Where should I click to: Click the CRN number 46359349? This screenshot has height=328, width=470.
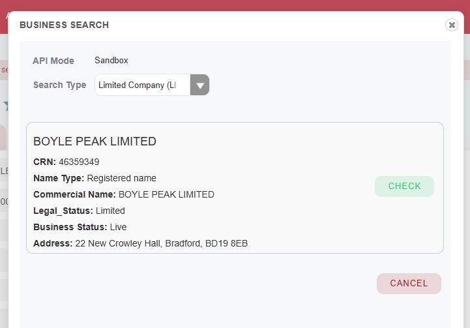point(79,162)
